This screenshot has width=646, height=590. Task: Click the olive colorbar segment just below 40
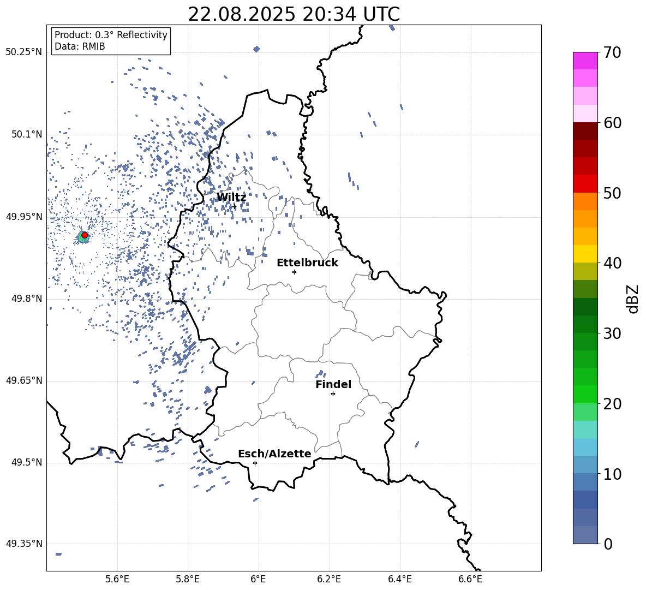click(585, 271)
